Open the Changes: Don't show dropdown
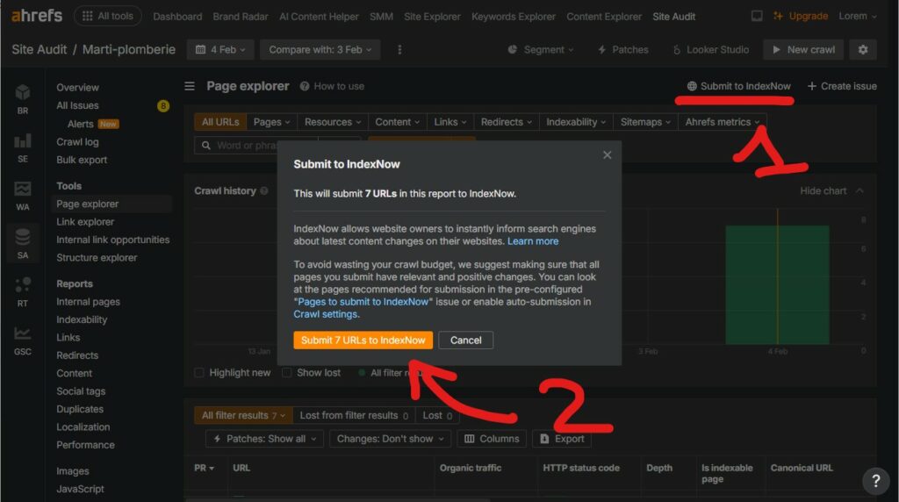 pyautogui.click(x=390, y=439)
